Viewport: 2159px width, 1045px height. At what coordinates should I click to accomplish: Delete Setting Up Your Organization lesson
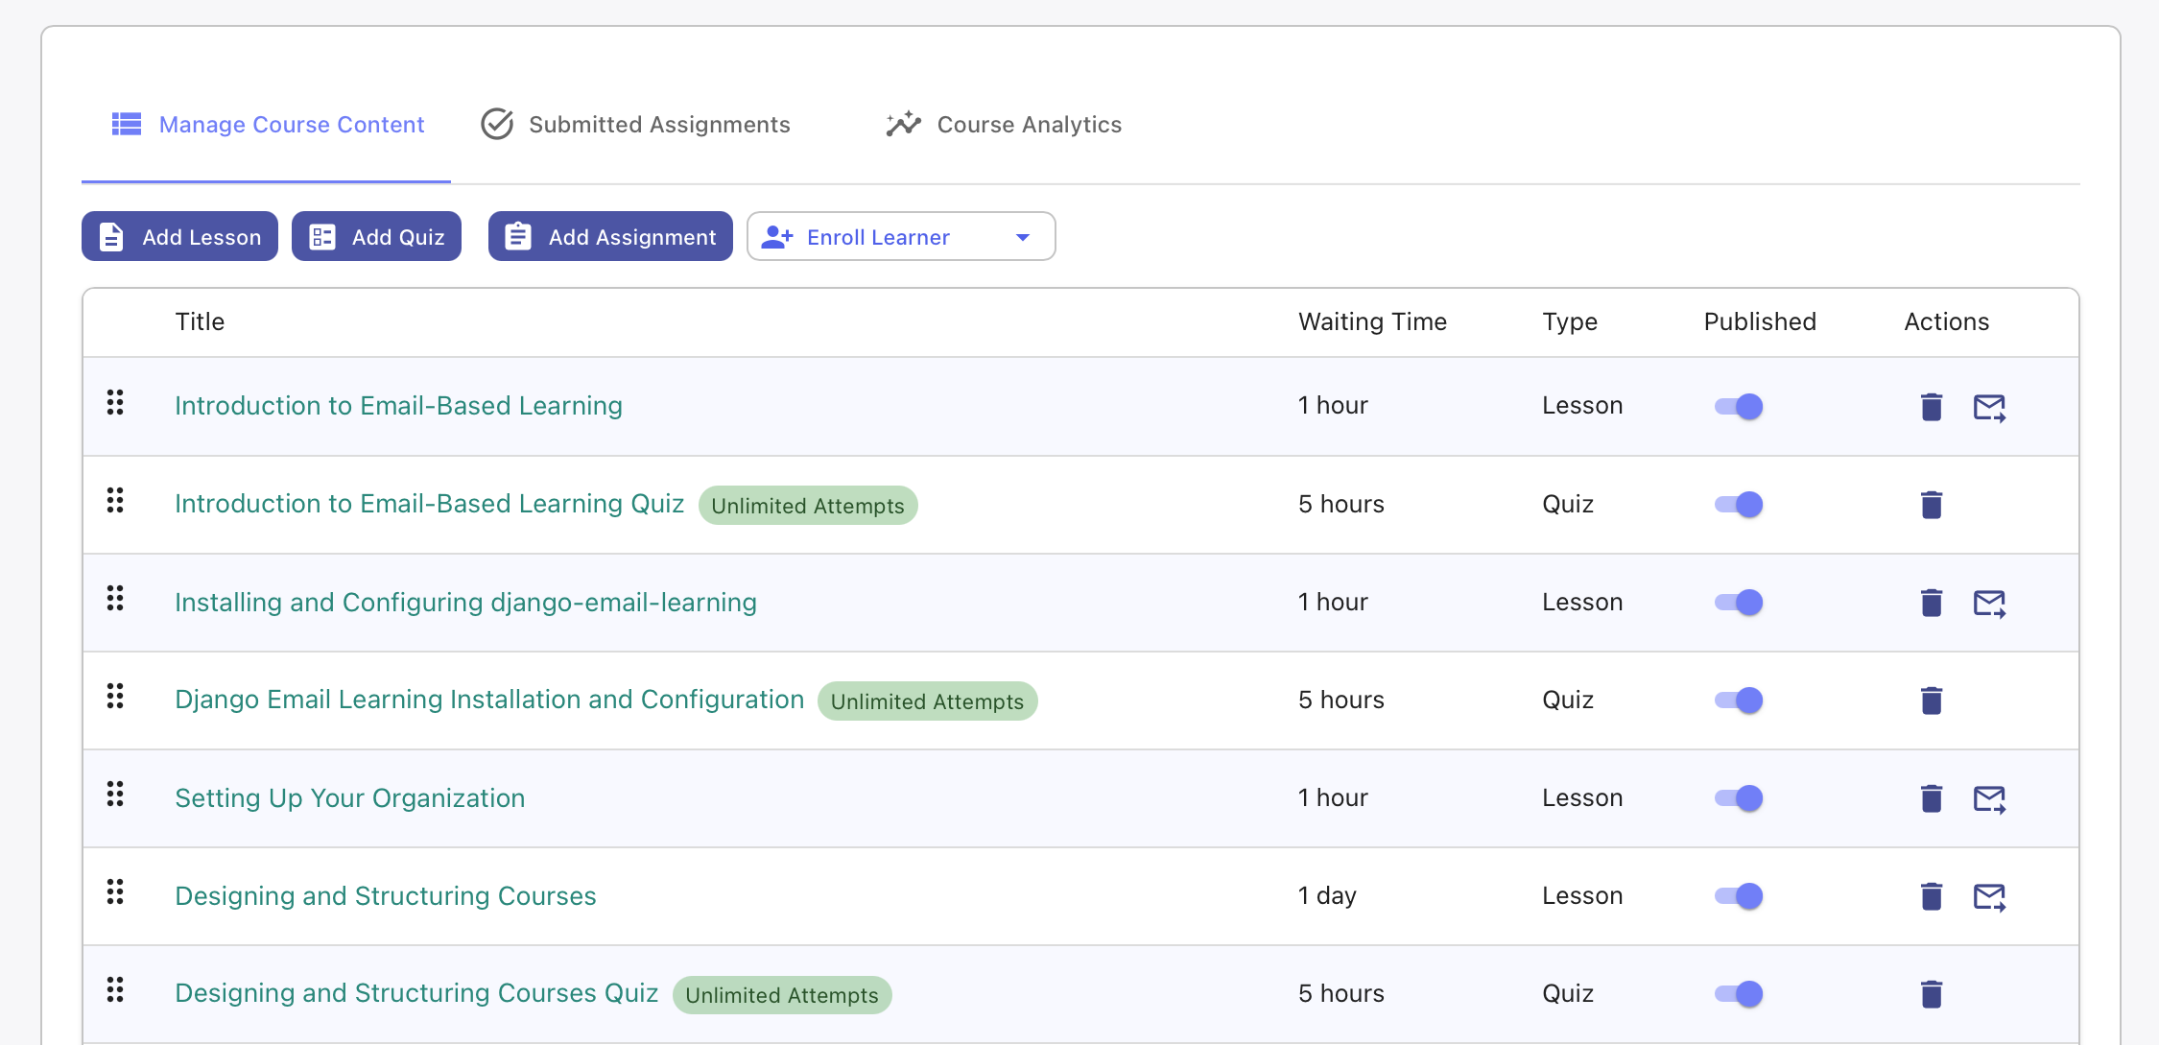1932,798
